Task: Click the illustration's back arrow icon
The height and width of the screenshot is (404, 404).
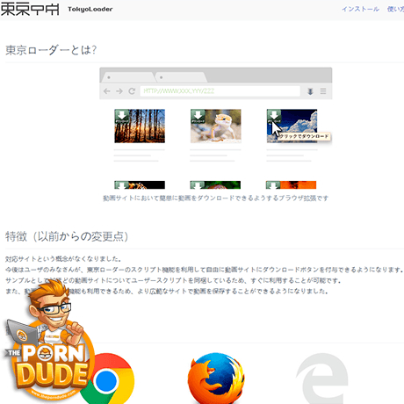Action: (x=107, y=91)
